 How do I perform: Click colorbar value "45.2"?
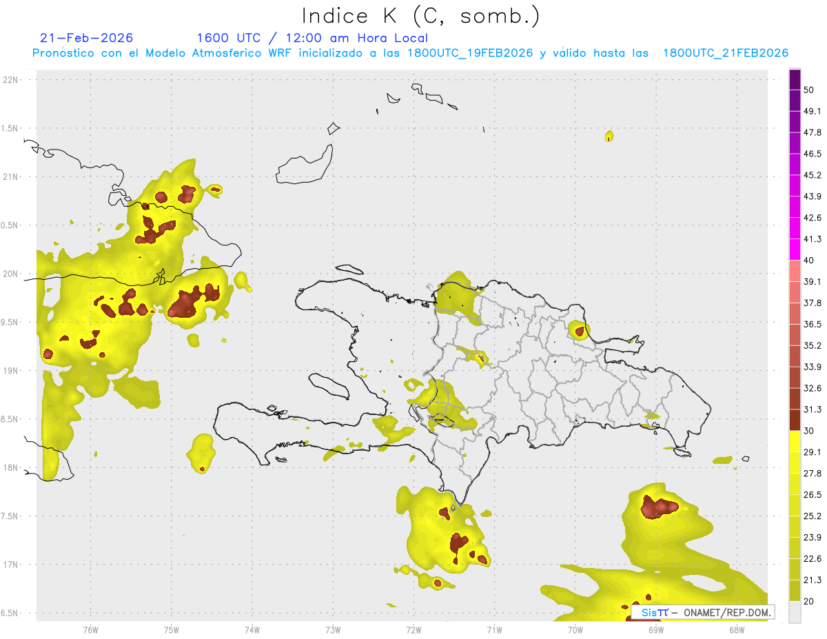(813, 175)
